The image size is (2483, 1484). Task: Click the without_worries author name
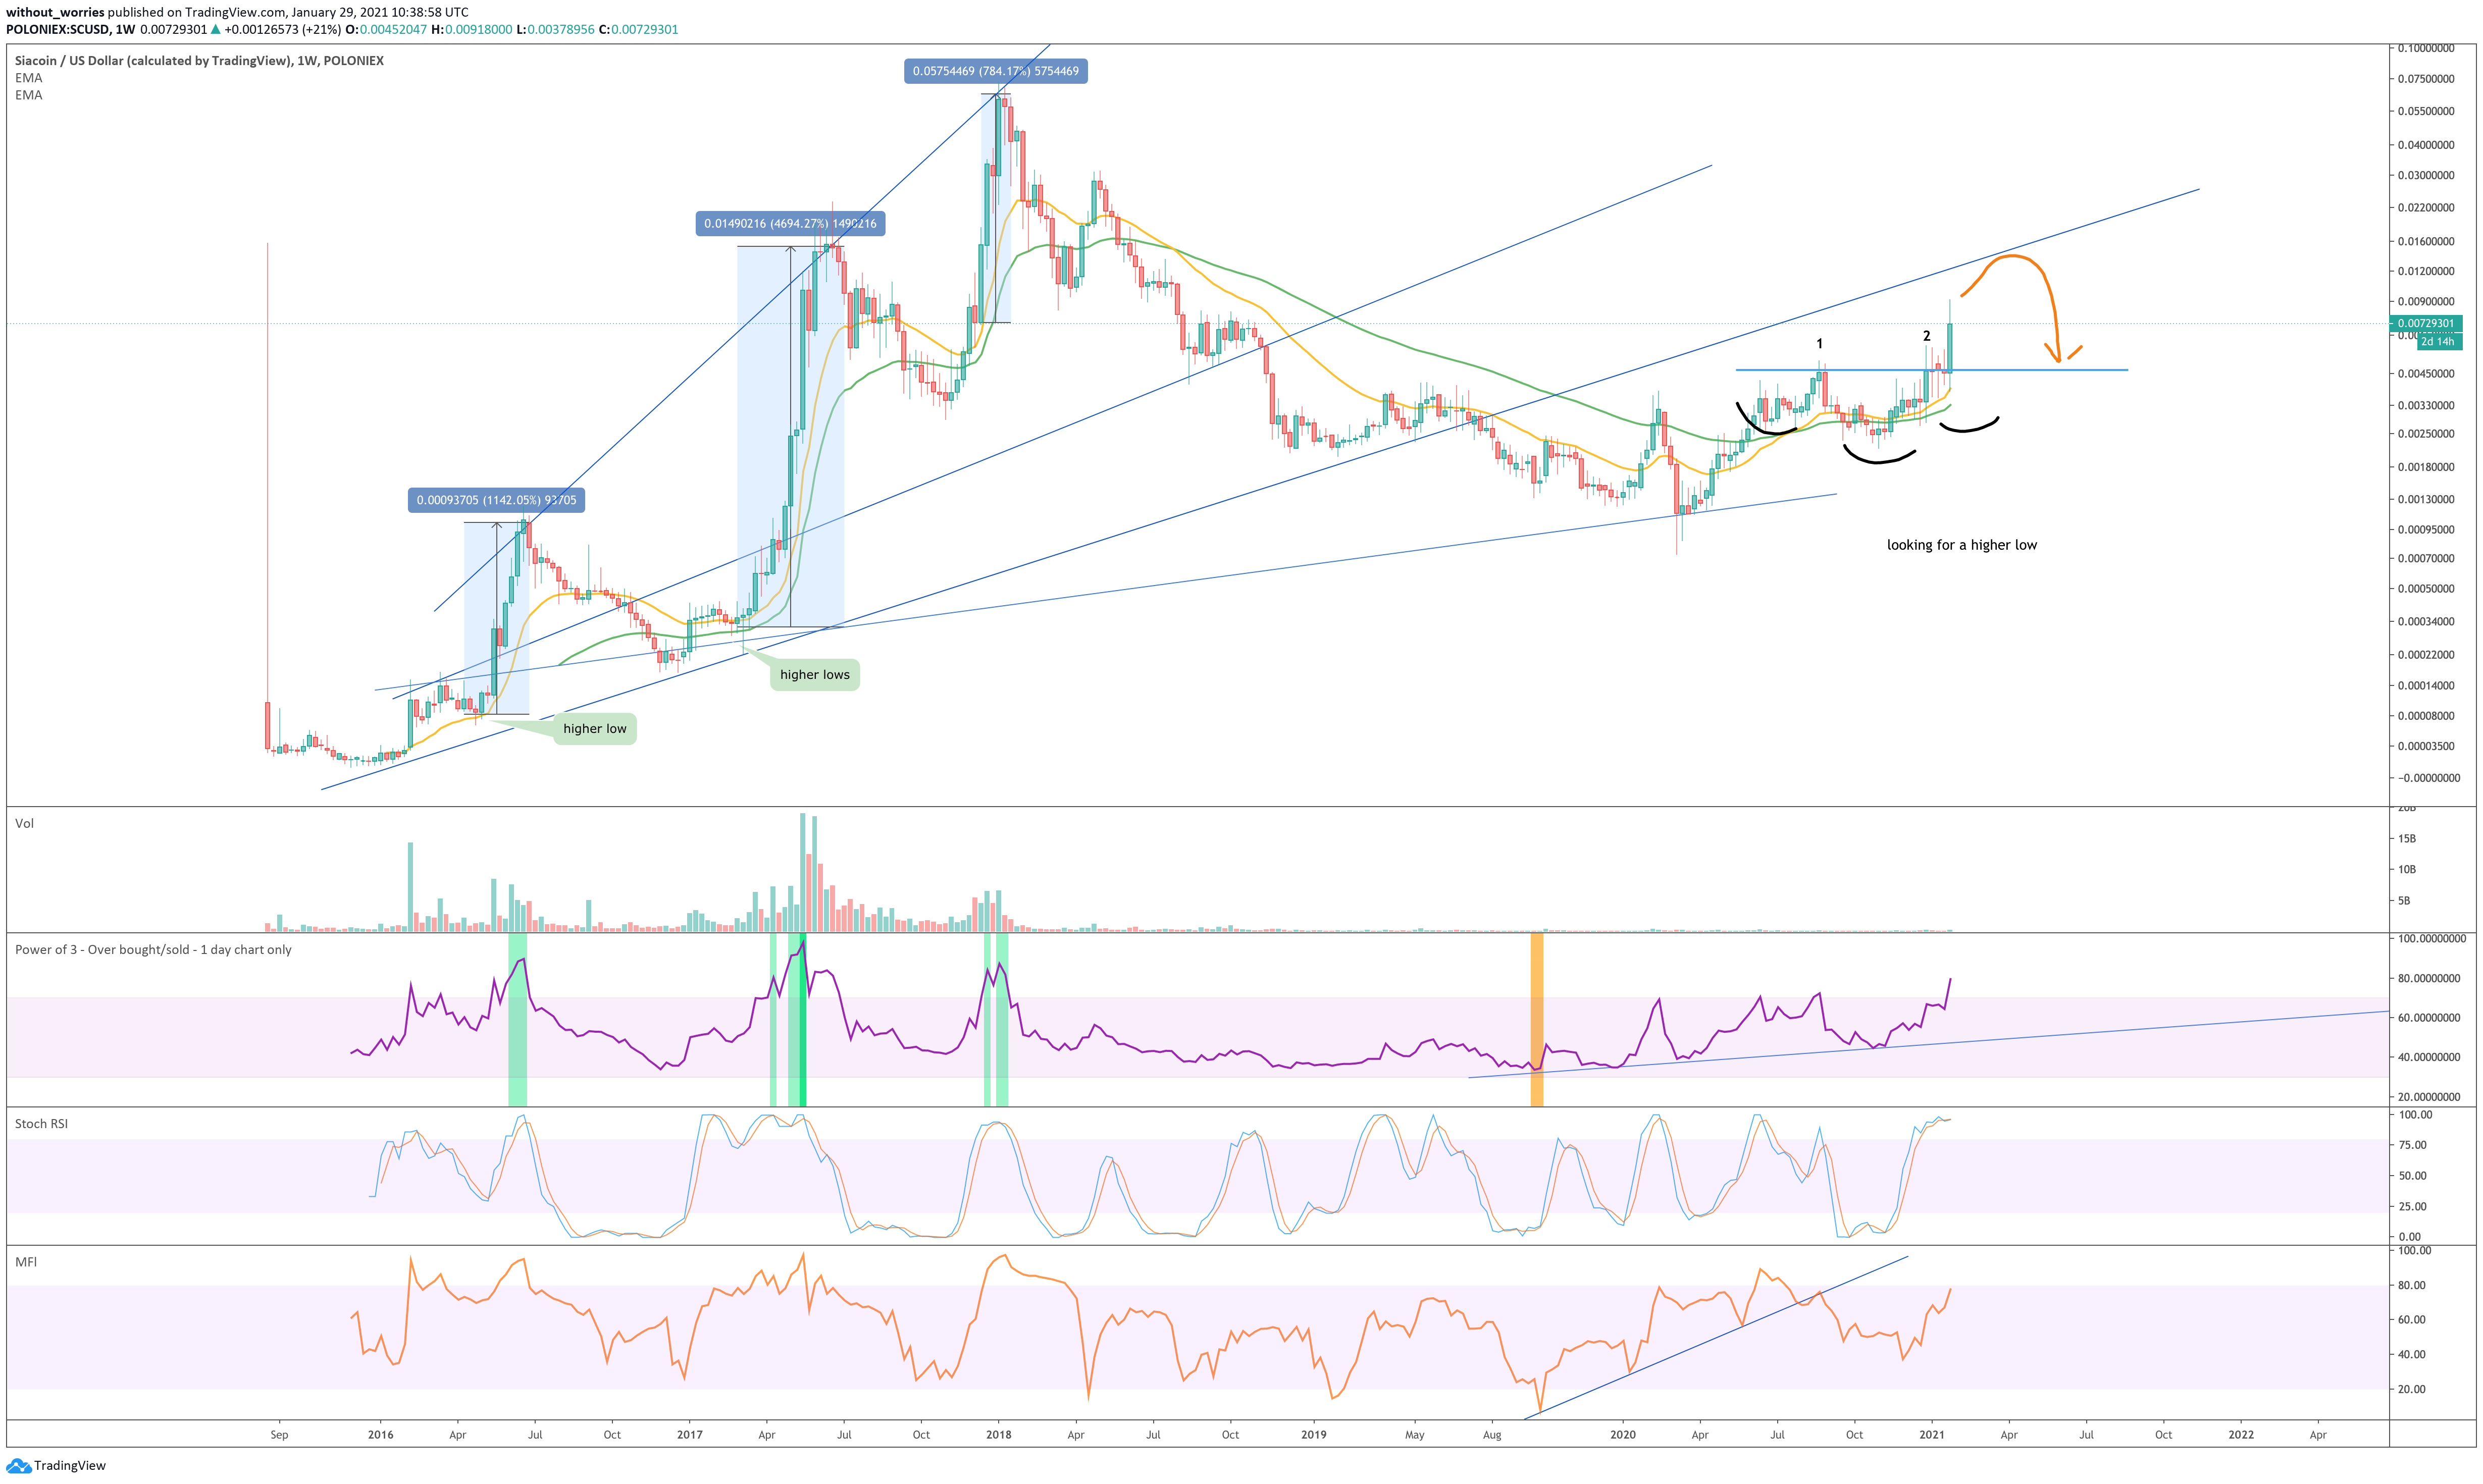click(x=55, y=12)
